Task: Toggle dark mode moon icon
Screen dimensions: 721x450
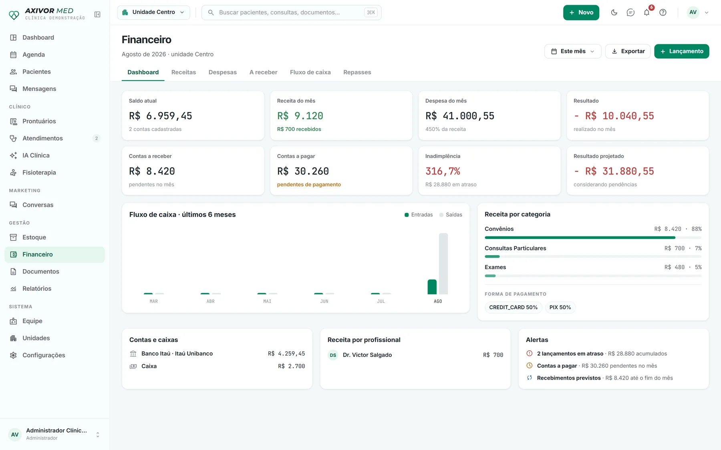Action: click(614, 12)
